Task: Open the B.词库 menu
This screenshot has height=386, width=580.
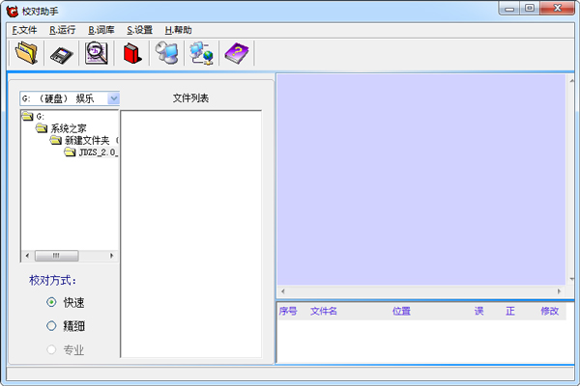Action: pyautogui.click(x=101, y=30)
